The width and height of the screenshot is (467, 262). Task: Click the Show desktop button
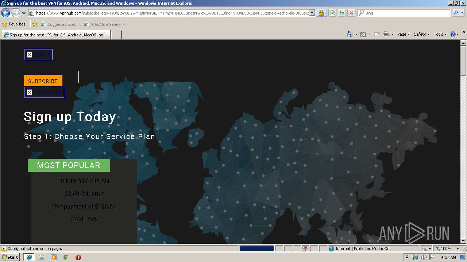[463, 257]
